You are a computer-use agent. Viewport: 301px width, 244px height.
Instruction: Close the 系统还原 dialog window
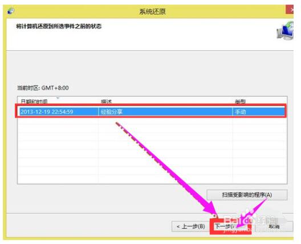click(290, 10)
